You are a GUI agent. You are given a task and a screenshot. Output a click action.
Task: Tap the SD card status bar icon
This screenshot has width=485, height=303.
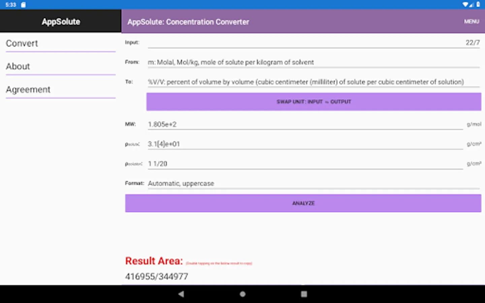click(23, 5)
